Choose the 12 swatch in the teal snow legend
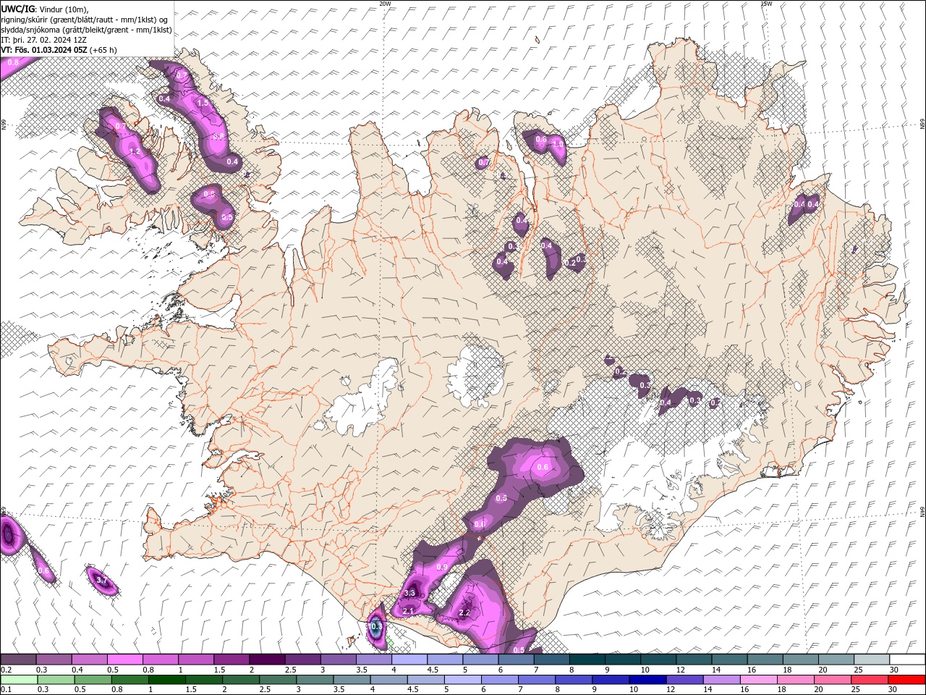Image resolution: width=926 pixels, height=695 pixels. click(x=694, y=660)
